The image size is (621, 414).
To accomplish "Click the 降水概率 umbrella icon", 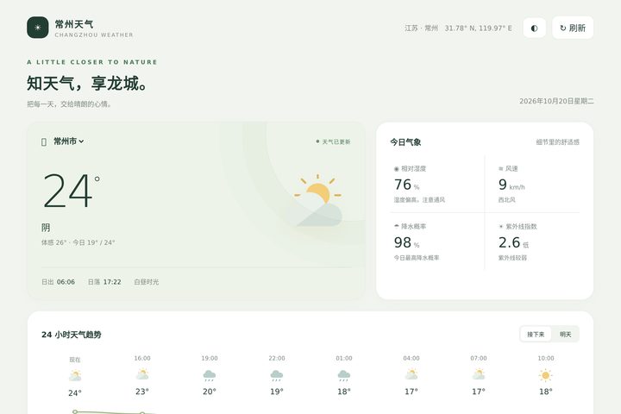I will point(396,226).
